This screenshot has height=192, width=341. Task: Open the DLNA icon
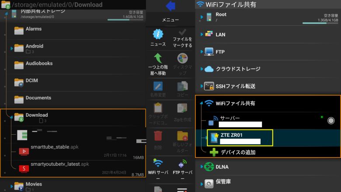pyautogui.click(x=209, y=167)
